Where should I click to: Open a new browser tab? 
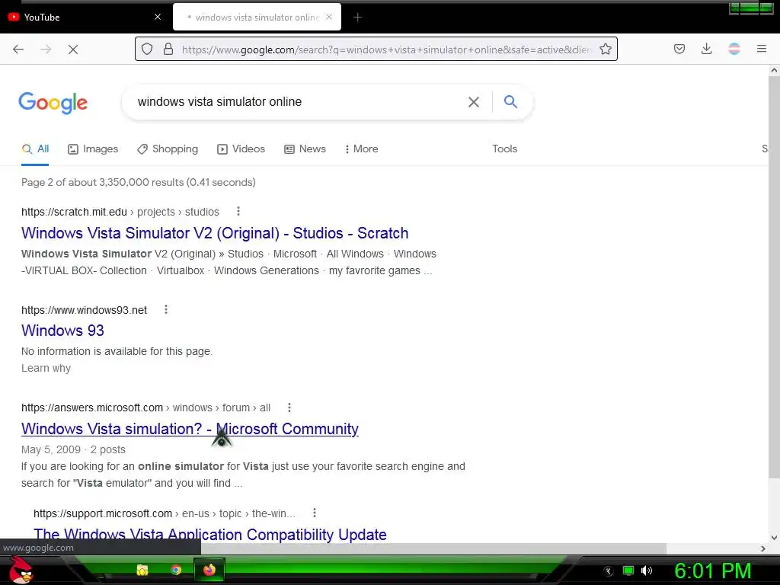(358, 18)
